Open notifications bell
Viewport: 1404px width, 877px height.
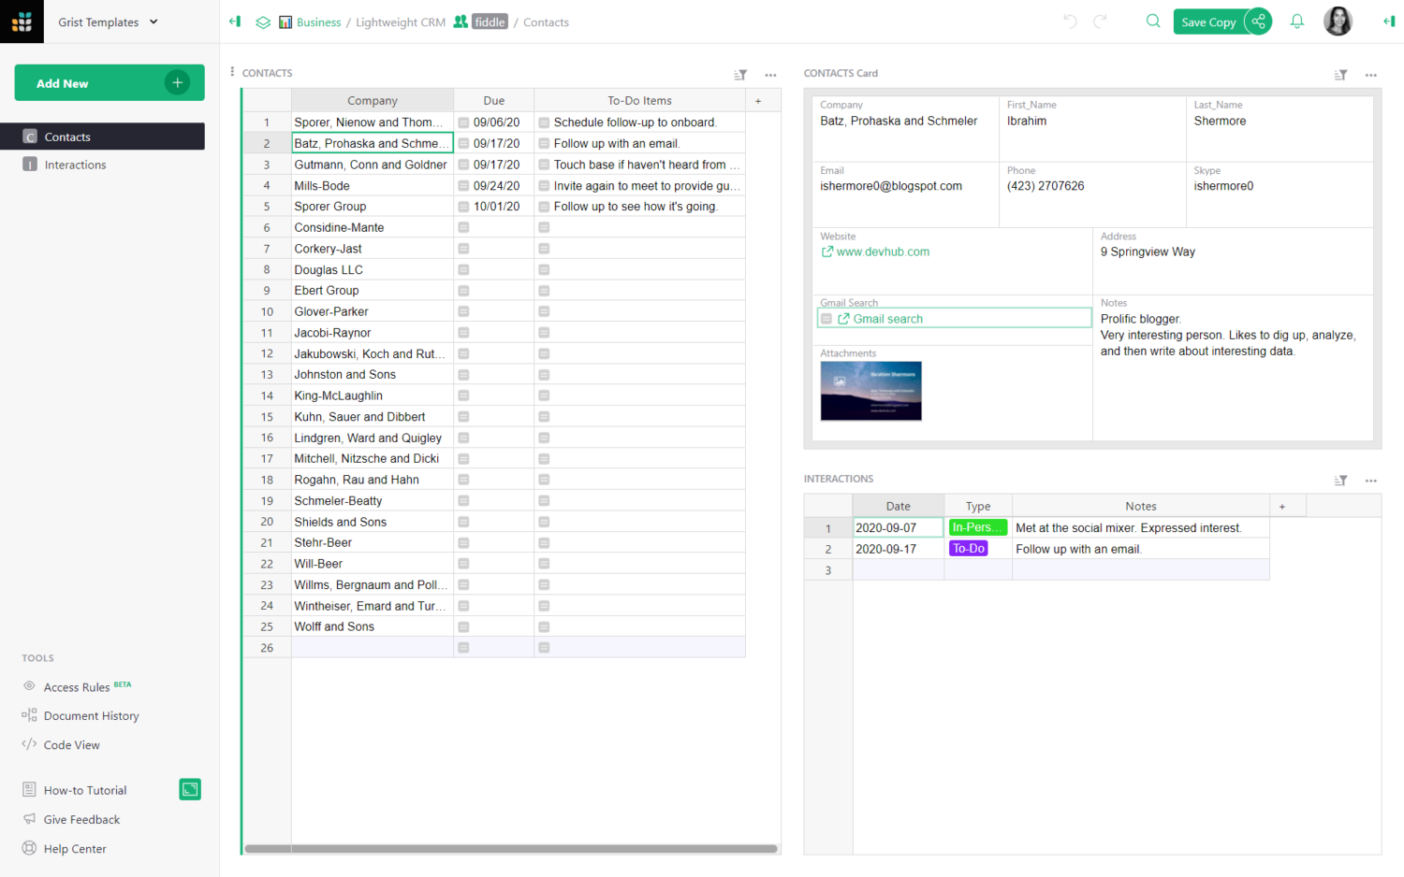(x=1296, y=21)
